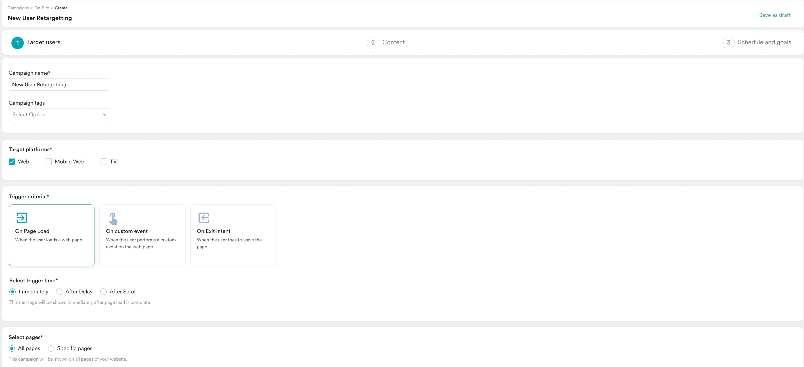Select the After Scroll radio option
804x367 pixels.
(103, 292)
